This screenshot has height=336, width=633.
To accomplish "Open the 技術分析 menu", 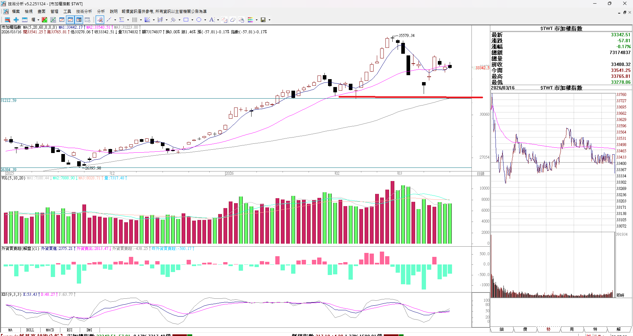I will pos(84,11).
